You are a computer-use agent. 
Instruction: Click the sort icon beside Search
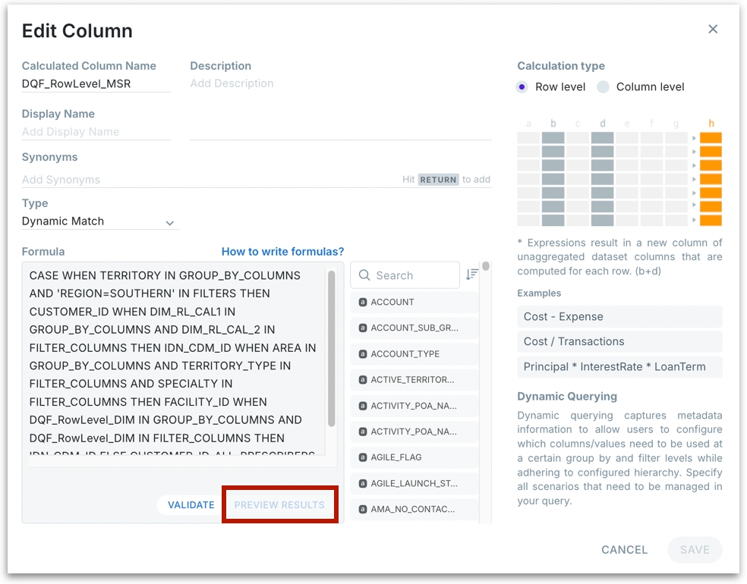472,275
